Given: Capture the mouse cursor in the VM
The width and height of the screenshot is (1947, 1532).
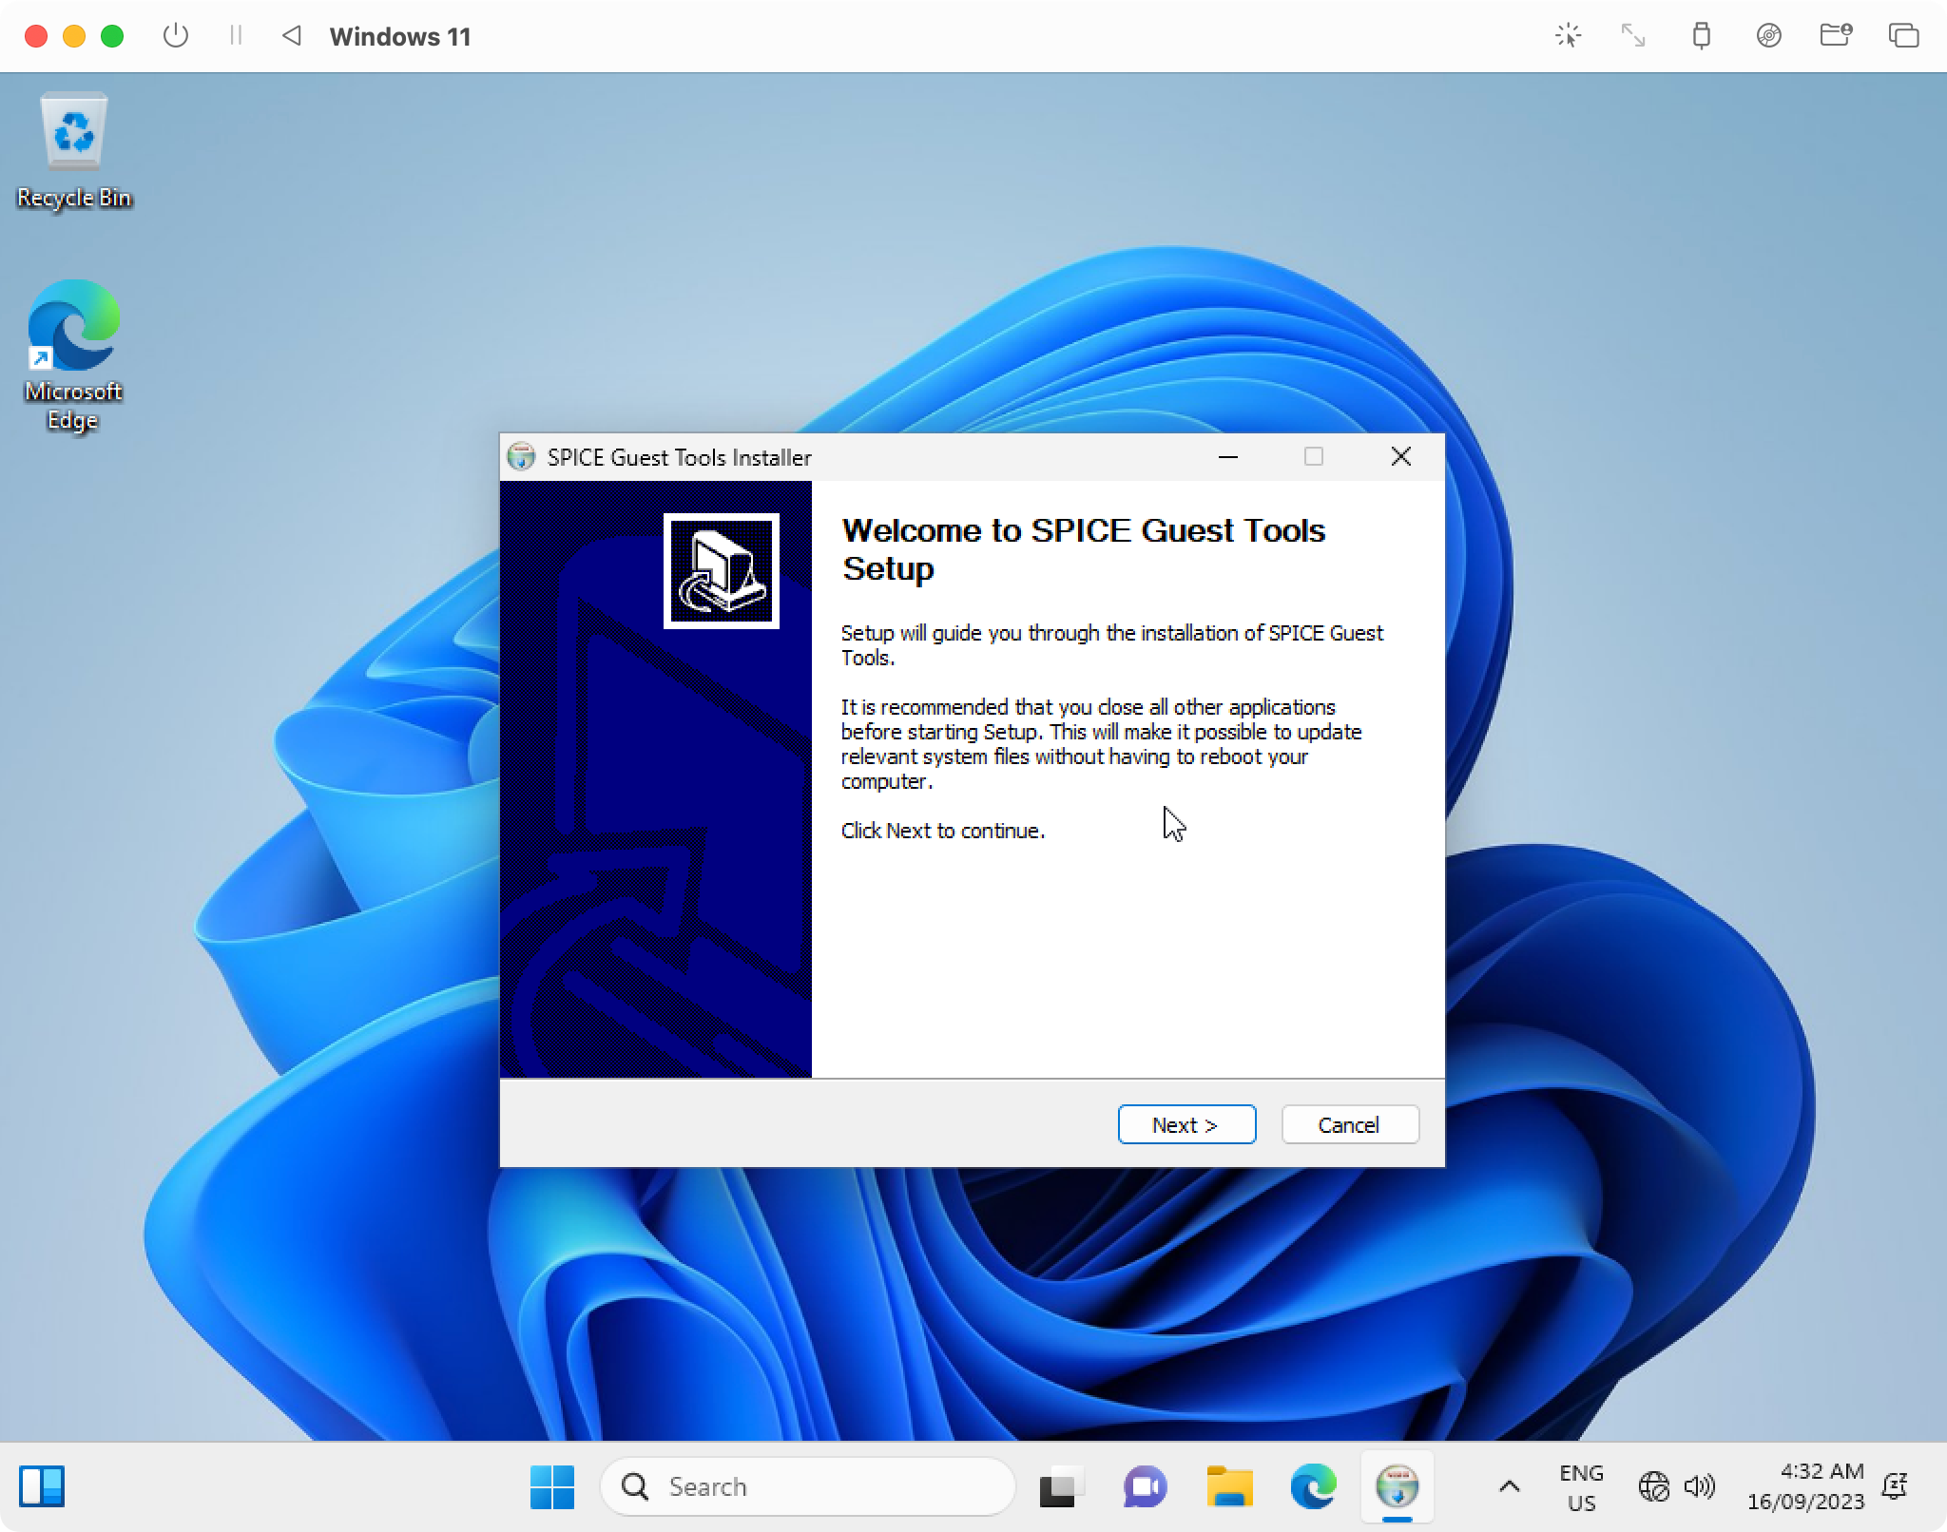Looking at the screenshot, I should pyautogui.click(x=1569, y=36).
